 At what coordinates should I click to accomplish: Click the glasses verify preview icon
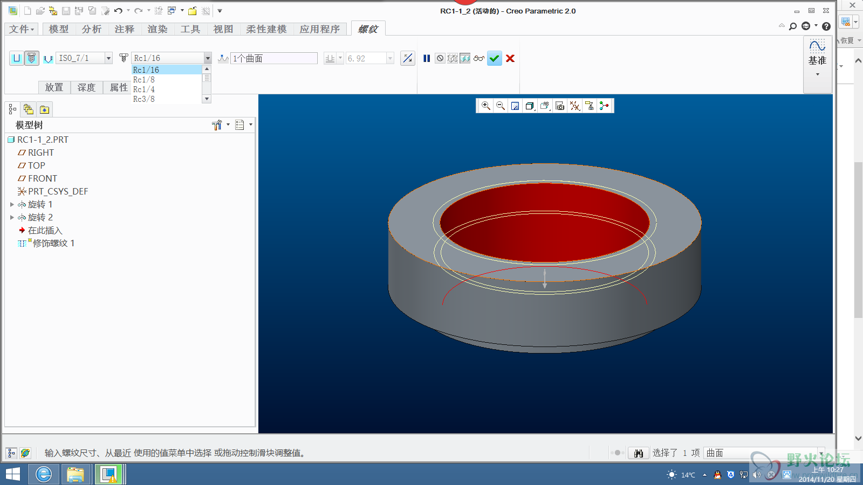(x=479, y=58)
